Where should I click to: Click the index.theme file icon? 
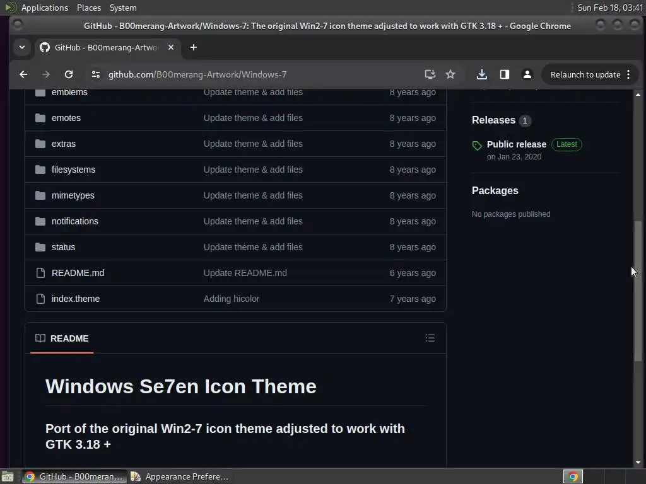click(x=40, y=299)
